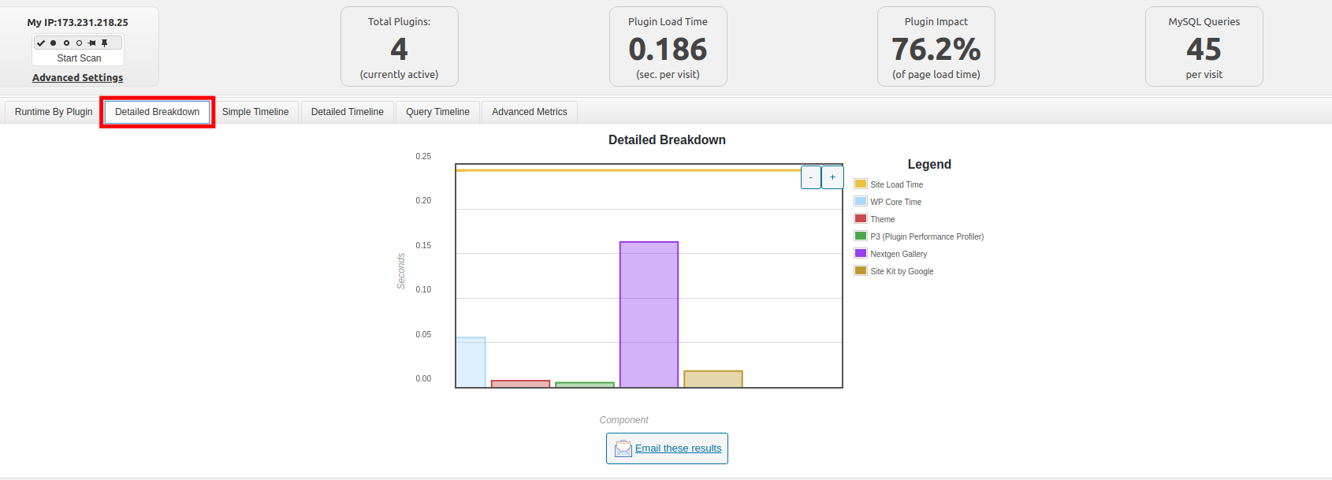Click Email these results link
The image size is (1332, 480).
point(678,448)
